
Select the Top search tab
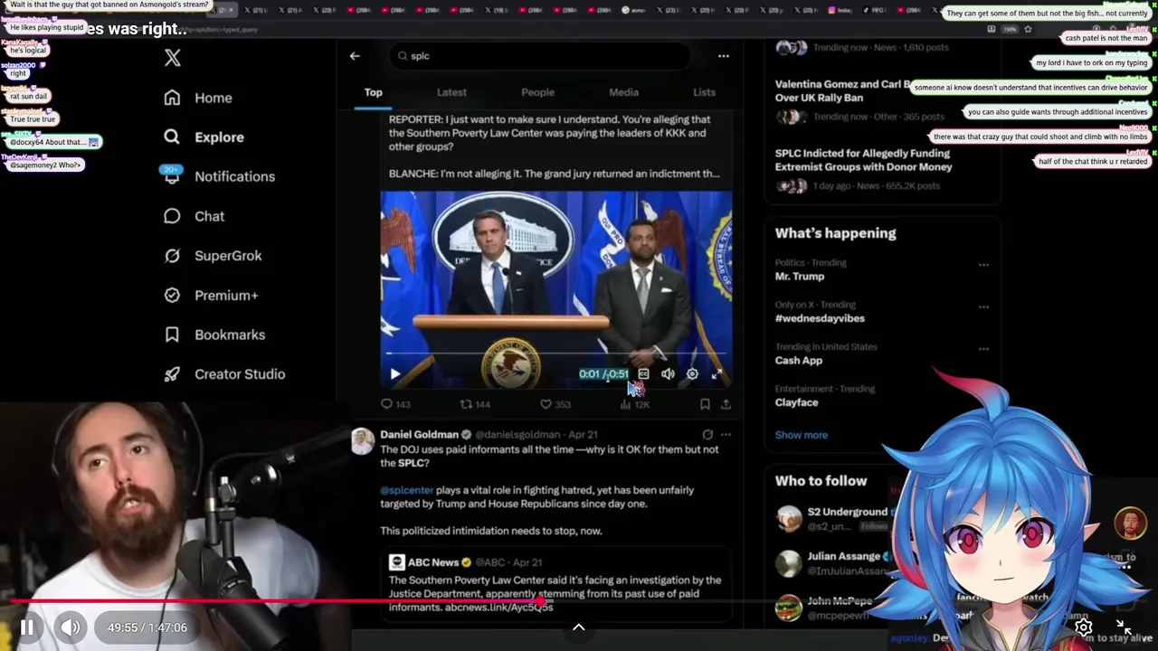click(373, 92)
